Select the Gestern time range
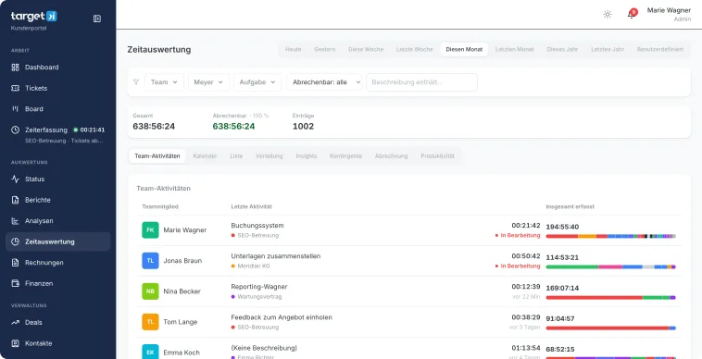This screenshot has height=359, width=702. pyautogui.click(x=324, y=49)
